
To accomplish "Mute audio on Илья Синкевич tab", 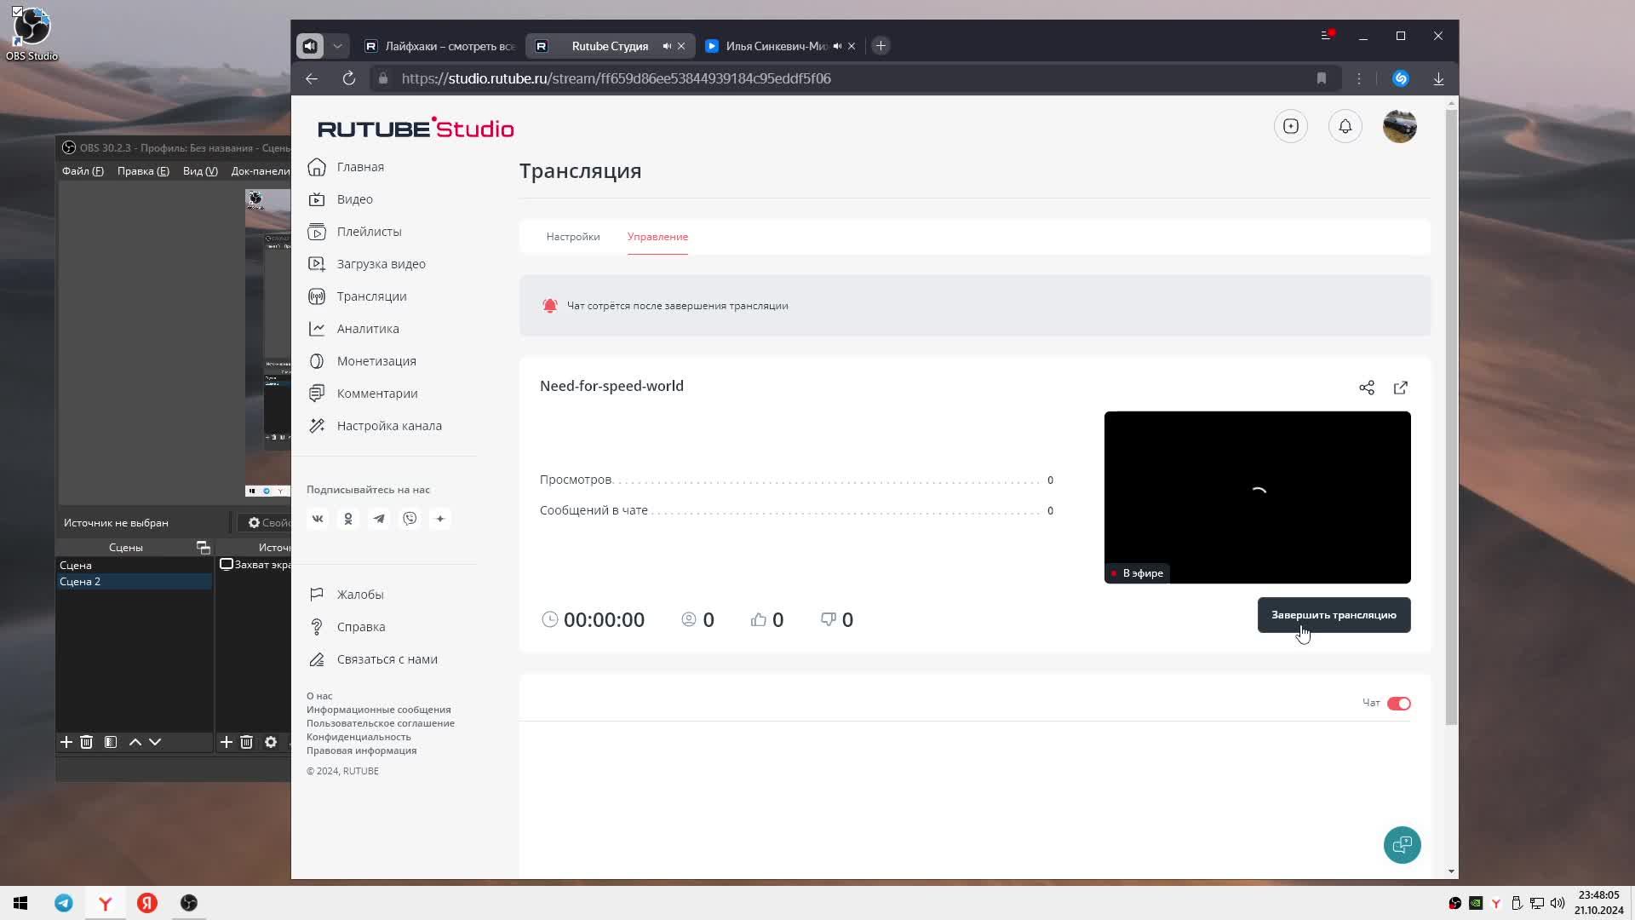I will click(837, 46).
